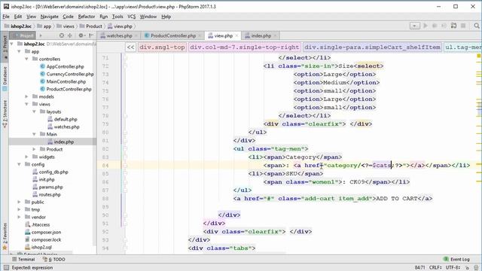482x271 pixels.
Task: Click the Search Everywhere magnifier icon
Action: (x=477, y=26)
